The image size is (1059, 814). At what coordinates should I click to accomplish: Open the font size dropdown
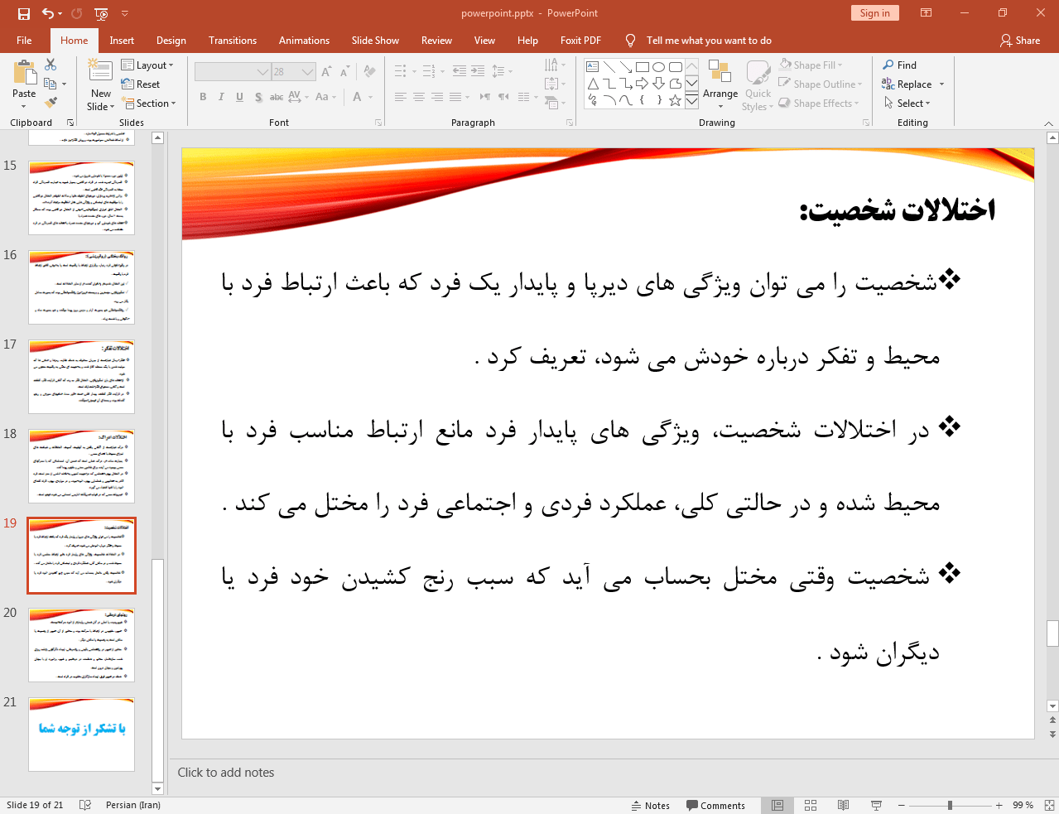point(308,72)
